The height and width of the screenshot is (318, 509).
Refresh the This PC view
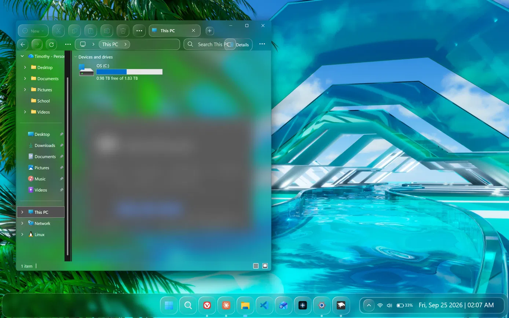click(x=51, y=44)
